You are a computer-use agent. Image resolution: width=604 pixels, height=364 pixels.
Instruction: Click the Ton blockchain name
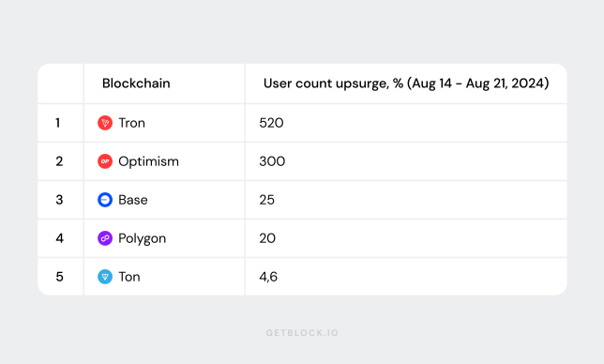tap(129, 277)
